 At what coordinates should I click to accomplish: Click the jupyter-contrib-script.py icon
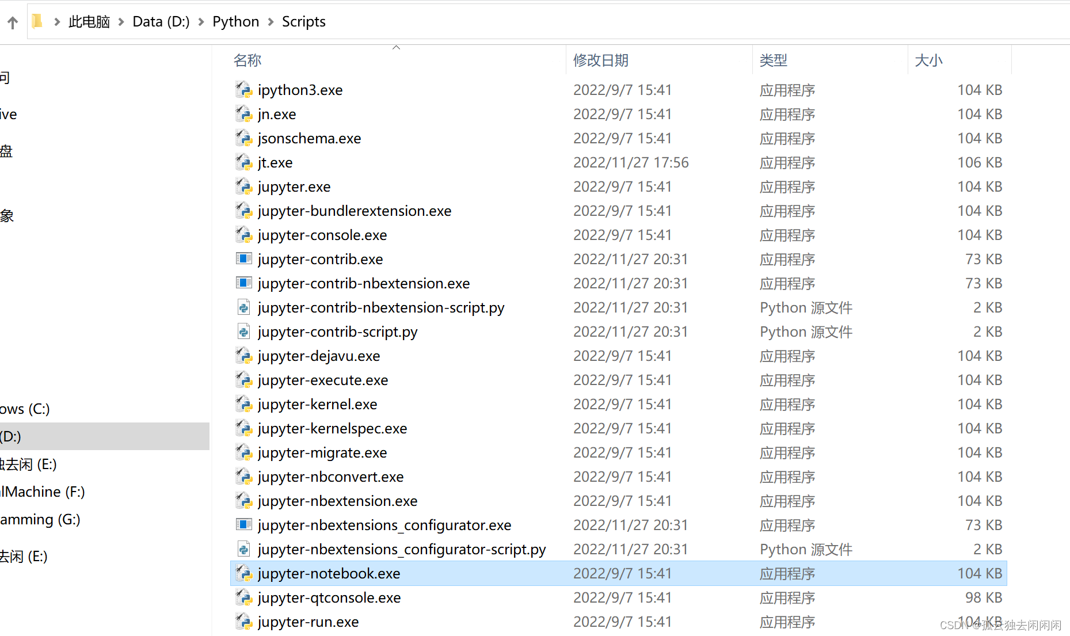(244, 332)
